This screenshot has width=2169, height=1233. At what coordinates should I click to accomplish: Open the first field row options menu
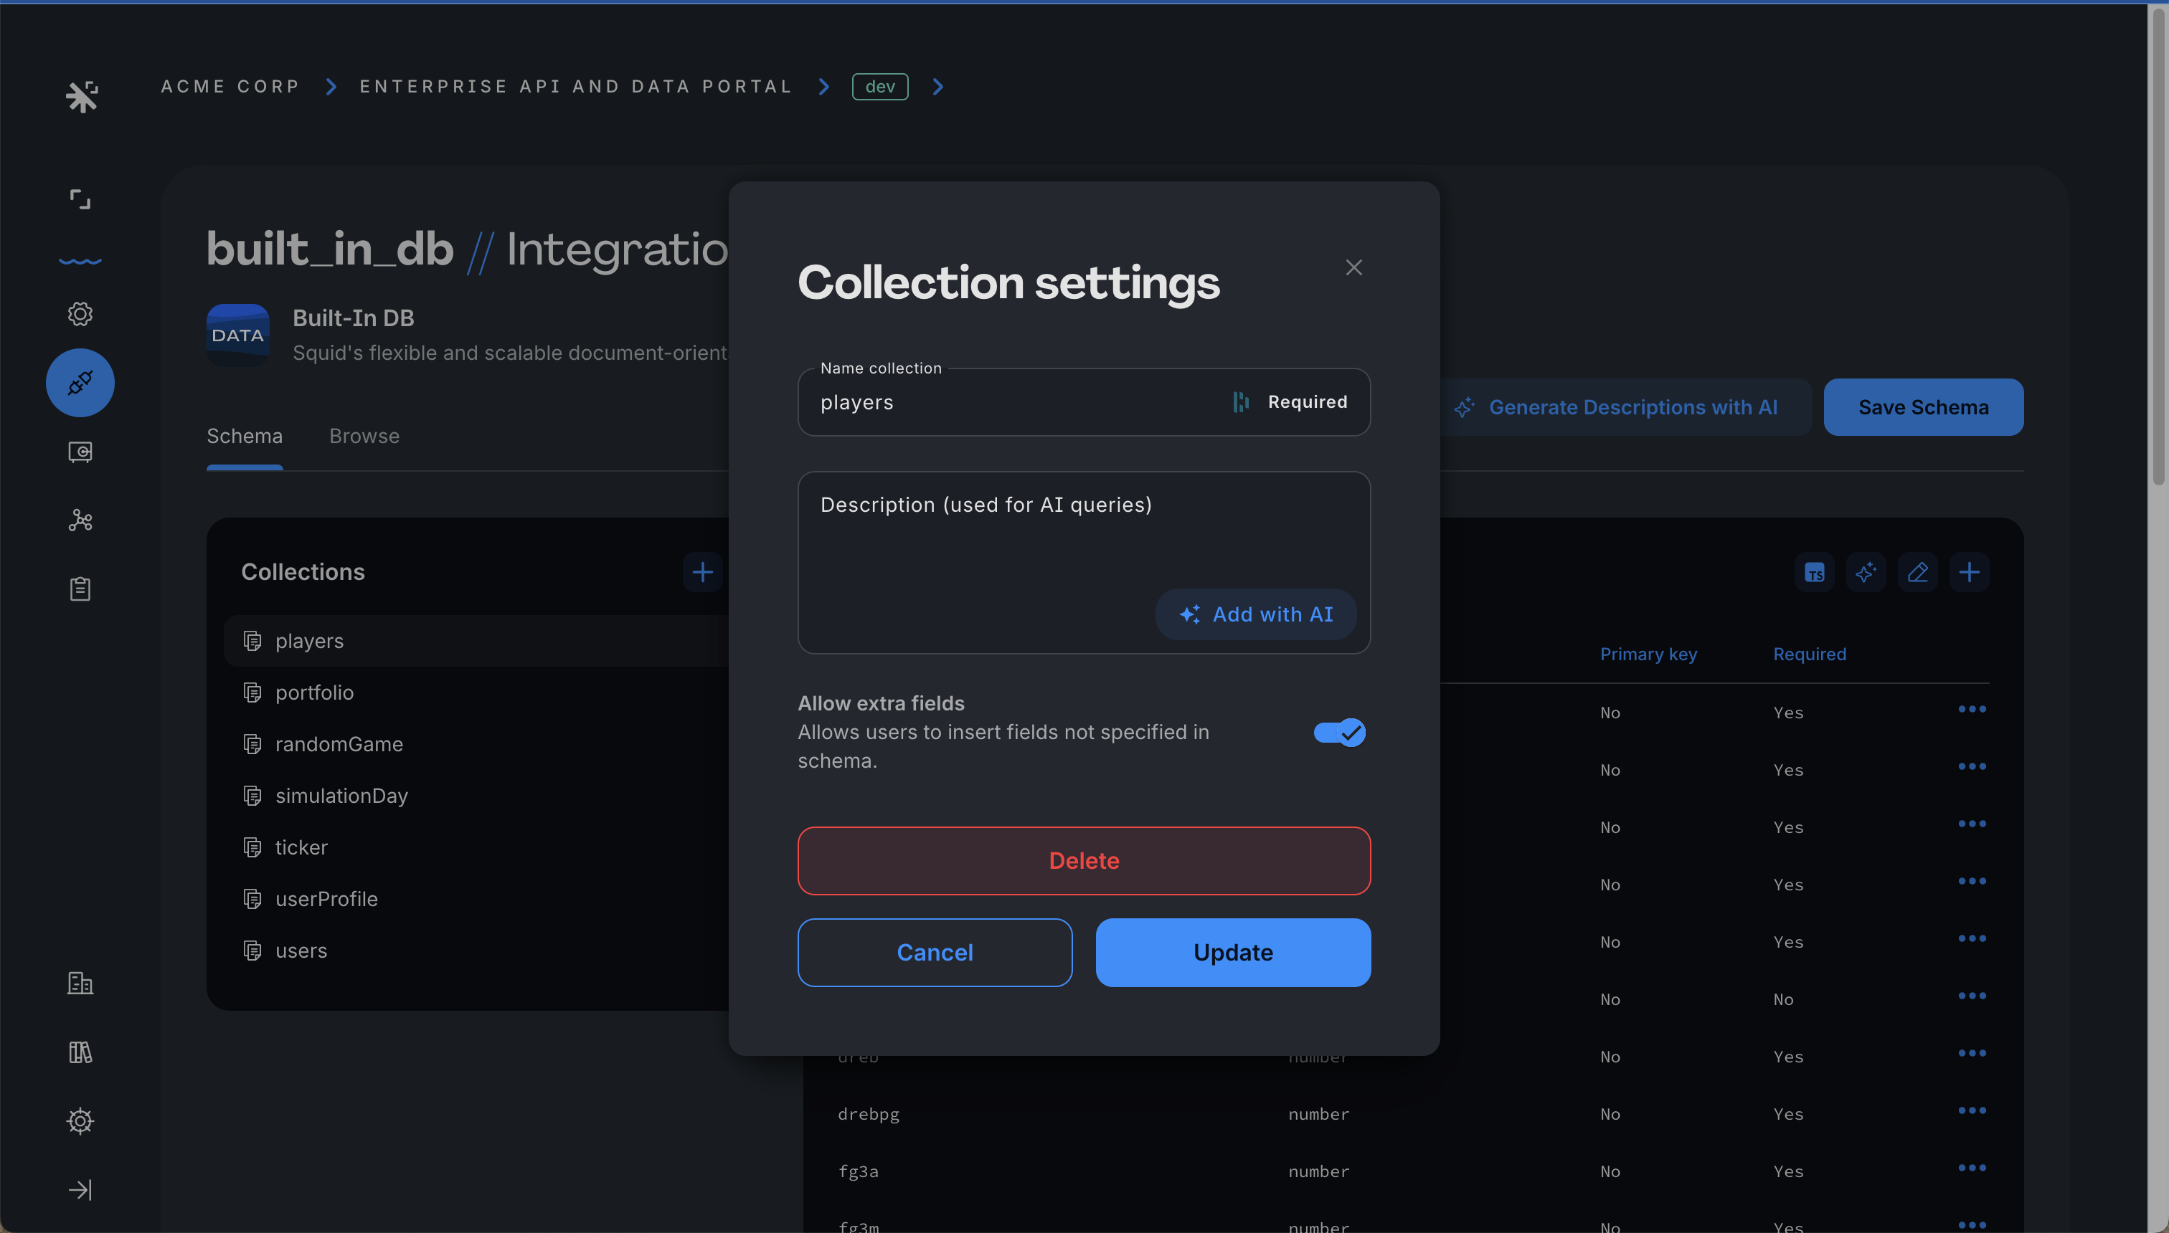tap(1972, 709)
